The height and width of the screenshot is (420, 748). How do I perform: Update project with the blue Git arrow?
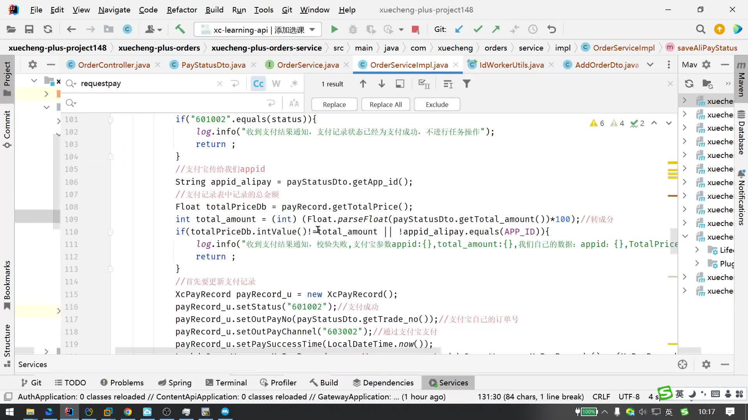459,29
